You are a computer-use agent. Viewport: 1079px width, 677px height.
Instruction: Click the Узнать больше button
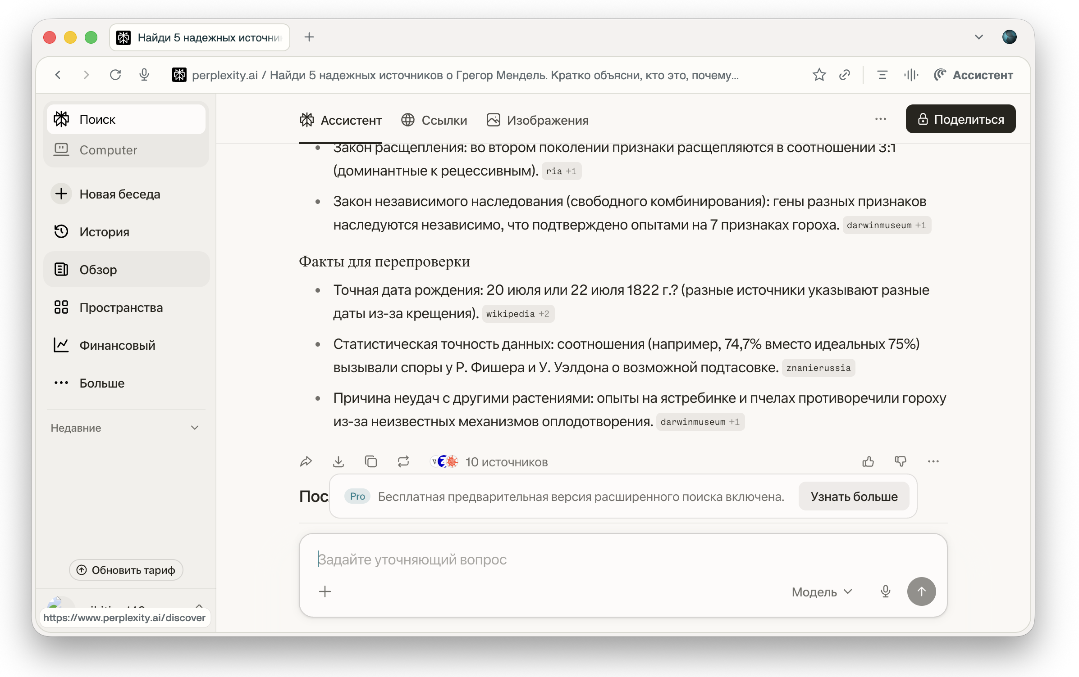854,496
